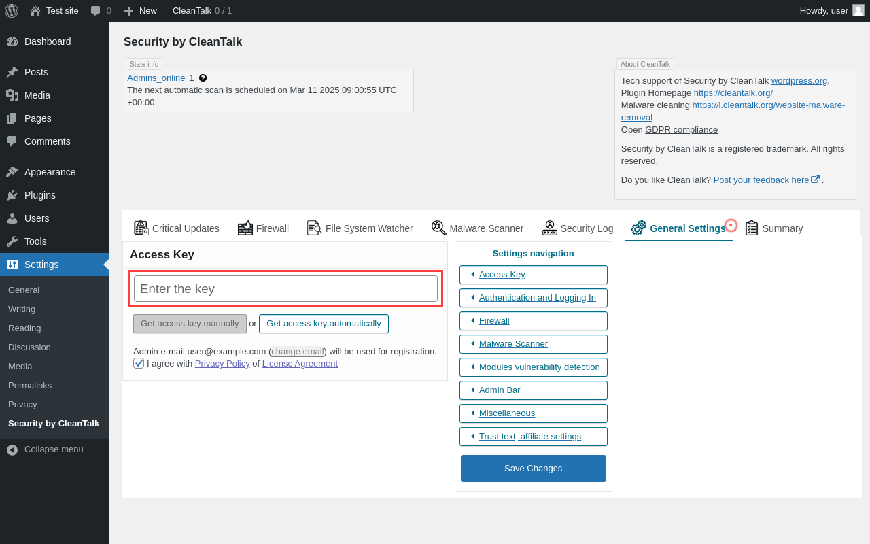Screen dimensions: 870x544
Task: Open the Reading settings submenu
Action: [x=24, y=328]
